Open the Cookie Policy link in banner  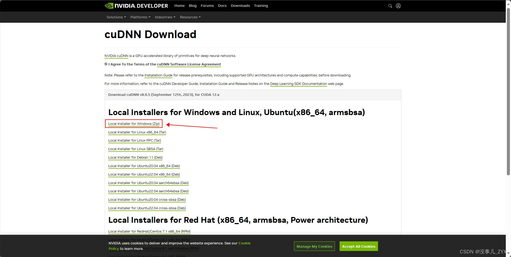point(245,243)
